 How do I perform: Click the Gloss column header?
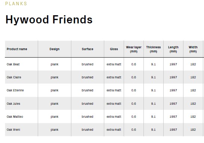[114, 49]
